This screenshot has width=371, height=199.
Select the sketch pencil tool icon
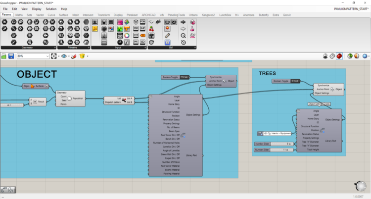74,56
